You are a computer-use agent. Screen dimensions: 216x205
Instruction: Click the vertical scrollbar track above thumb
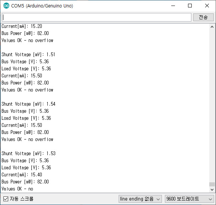click(212, 106)
